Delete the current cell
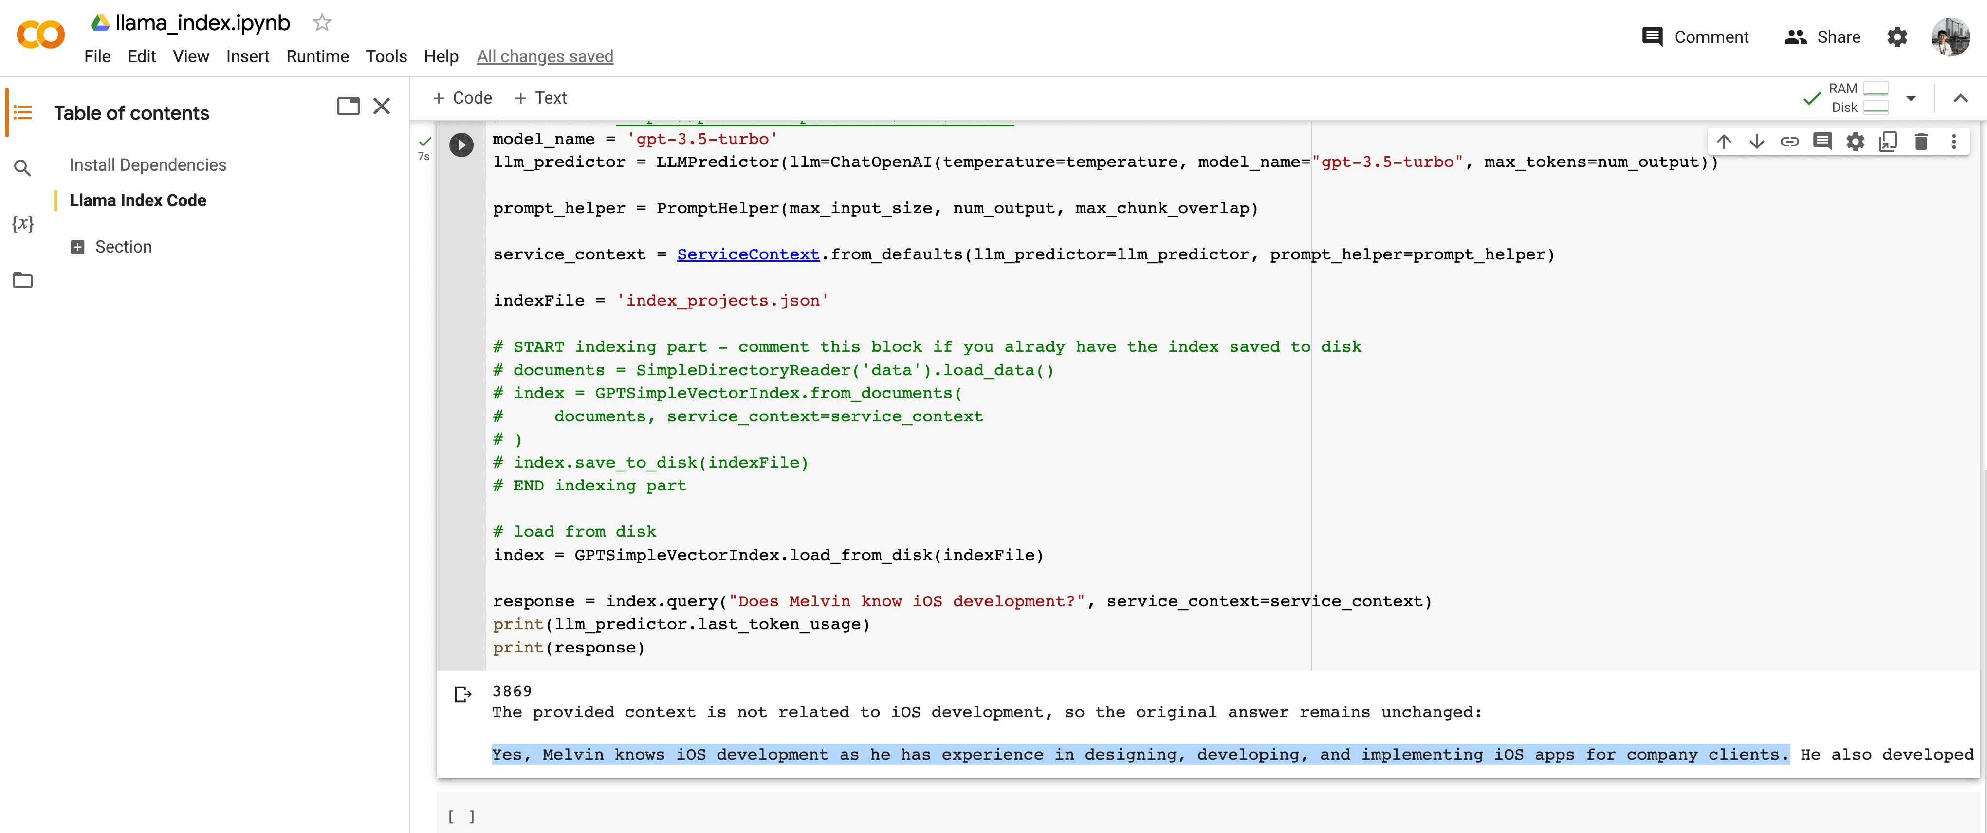 (1921, 141)
